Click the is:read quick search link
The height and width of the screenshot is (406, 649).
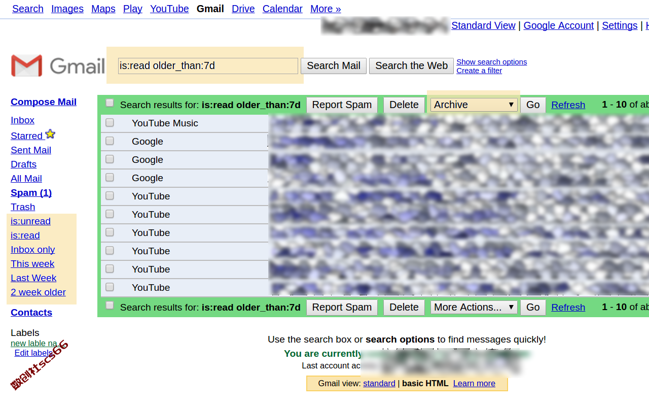coord(25,235)
